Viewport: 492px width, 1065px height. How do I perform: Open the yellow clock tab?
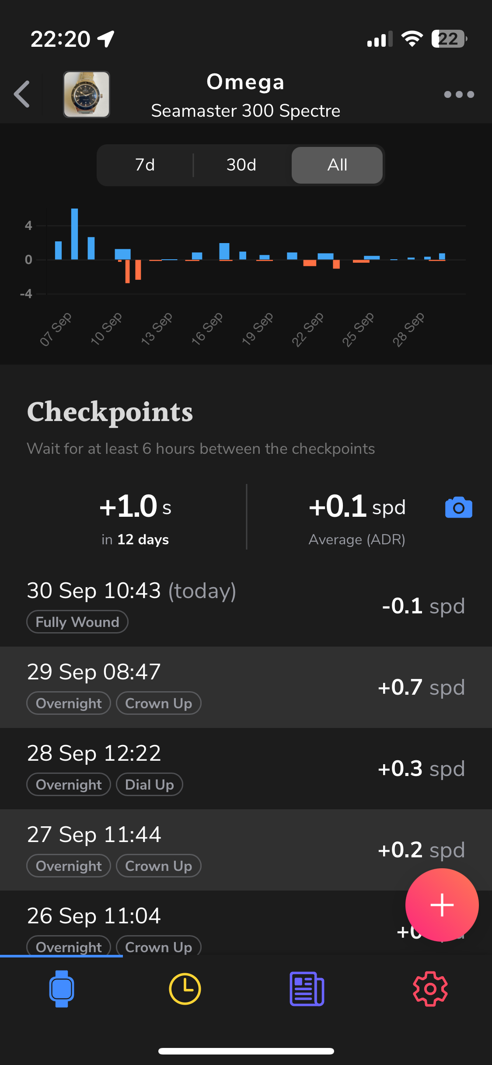185,988
